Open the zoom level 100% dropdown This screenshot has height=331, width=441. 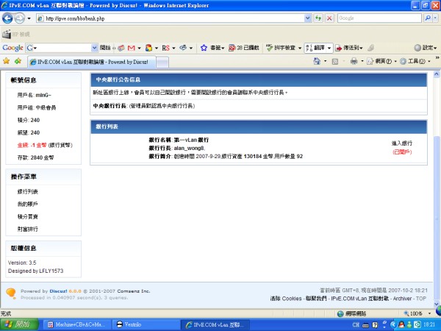[x=429, y=313]
